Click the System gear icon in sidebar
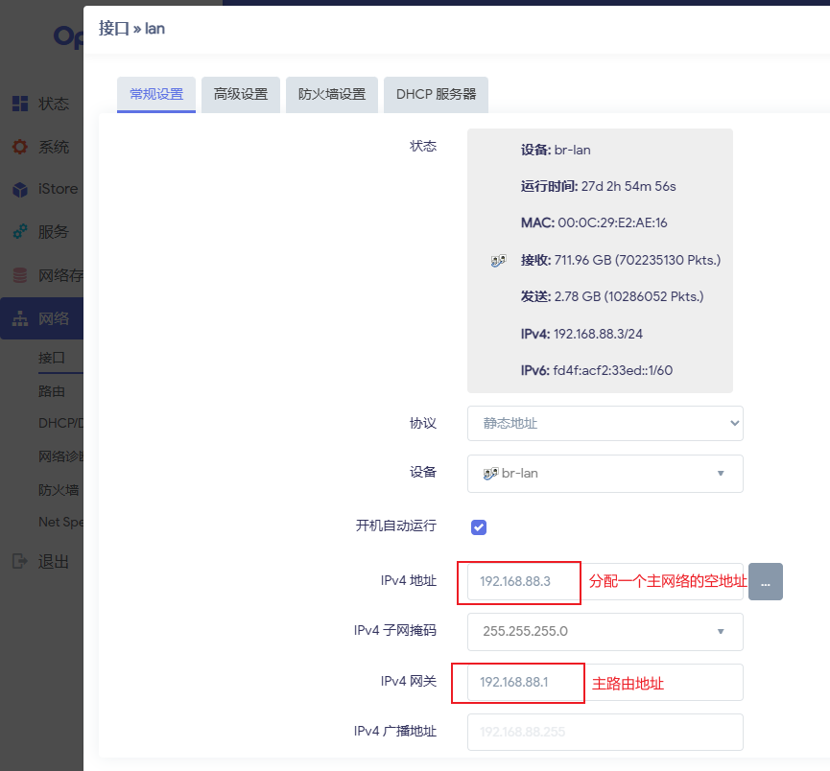 (19, 147)
